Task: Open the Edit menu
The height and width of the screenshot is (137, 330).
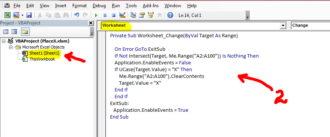Action: pos(30,6)
